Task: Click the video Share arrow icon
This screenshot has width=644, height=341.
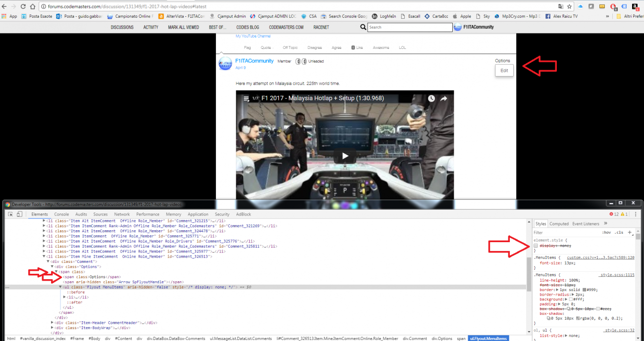Action: pyautogui.click(x=444, y=99)
